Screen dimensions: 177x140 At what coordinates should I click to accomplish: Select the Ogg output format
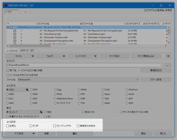[55, 90]
